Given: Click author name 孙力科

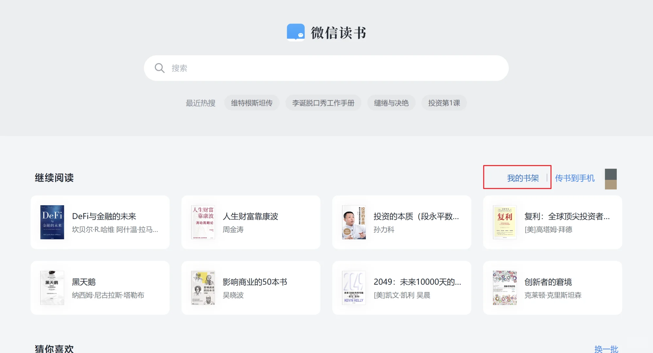Looking at the screenshot, I should click(x=384, y=230).
